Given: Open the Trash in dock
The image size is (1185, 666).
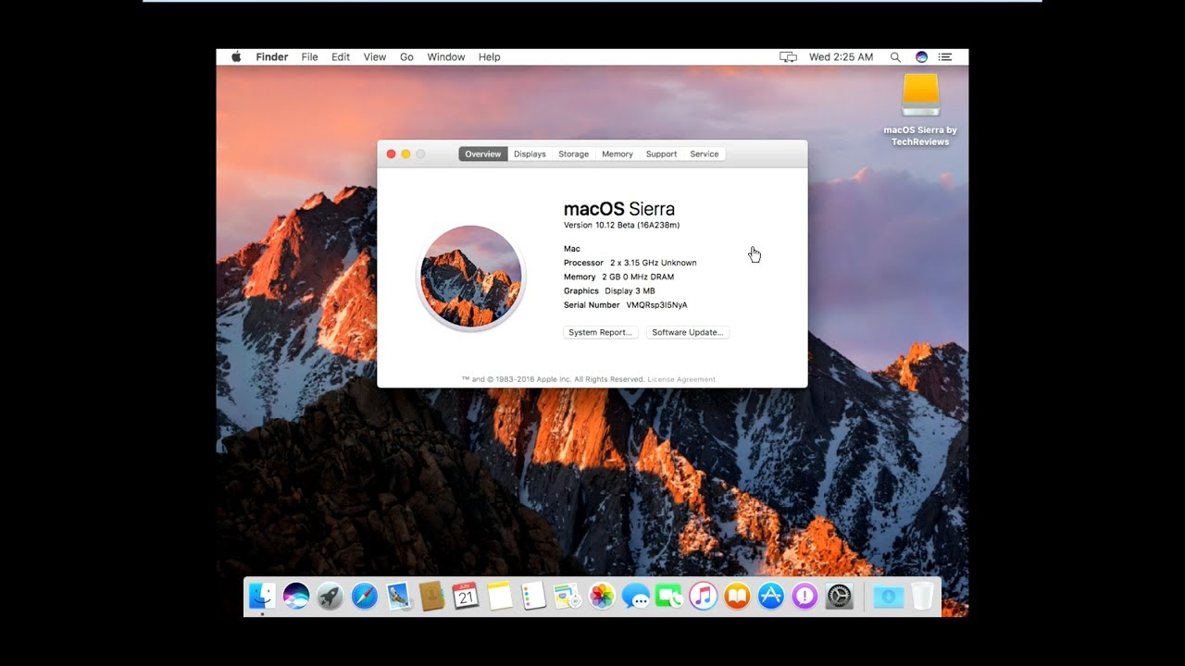Looking at the screenshot, I should pyautogui.click(x=922, y=597).
